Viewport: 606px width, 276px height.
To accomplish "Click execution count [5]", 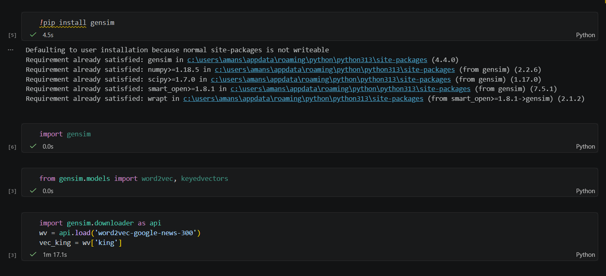I will 13,35.
